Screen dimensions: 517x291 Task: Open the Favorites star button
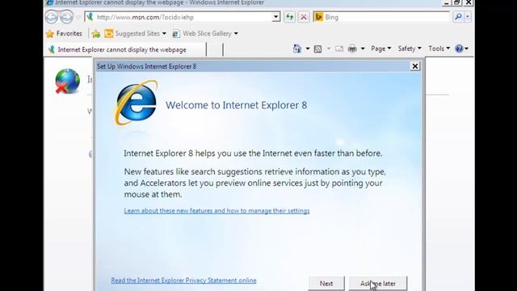(x=65, y=34)
